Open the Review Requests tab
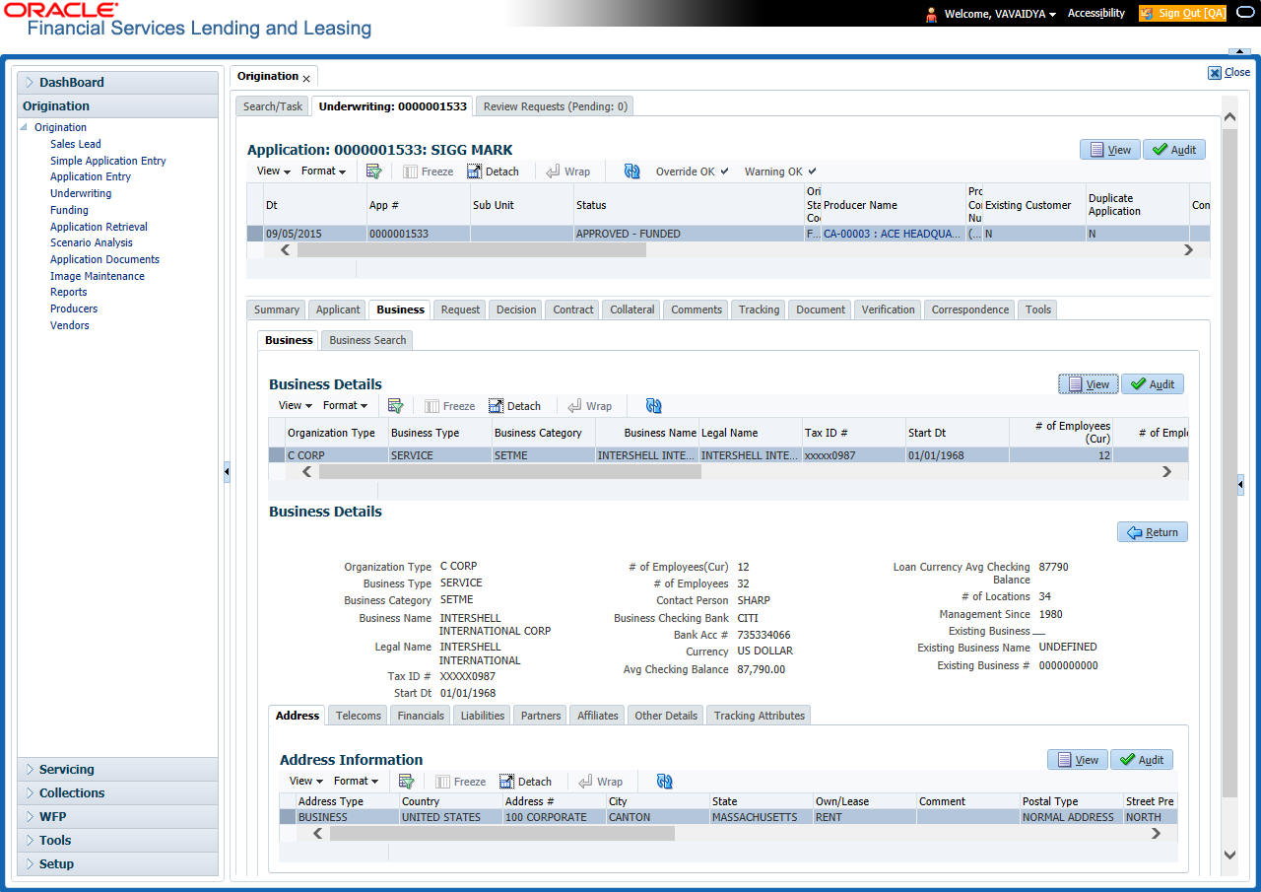This screenshot has height=892, width=1261. pos(555,106)
